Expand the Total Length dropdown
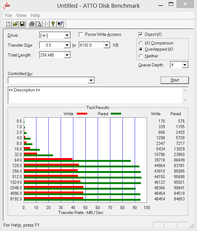This screenshot has width=197, height=231. pos(67,55)
